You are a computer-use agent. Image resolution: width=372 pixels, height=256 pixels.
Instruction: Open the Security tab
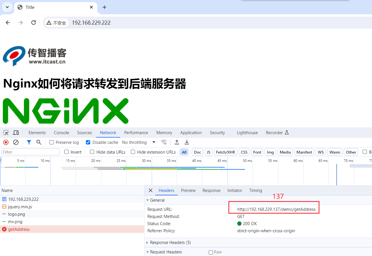(x=217, y=133)
